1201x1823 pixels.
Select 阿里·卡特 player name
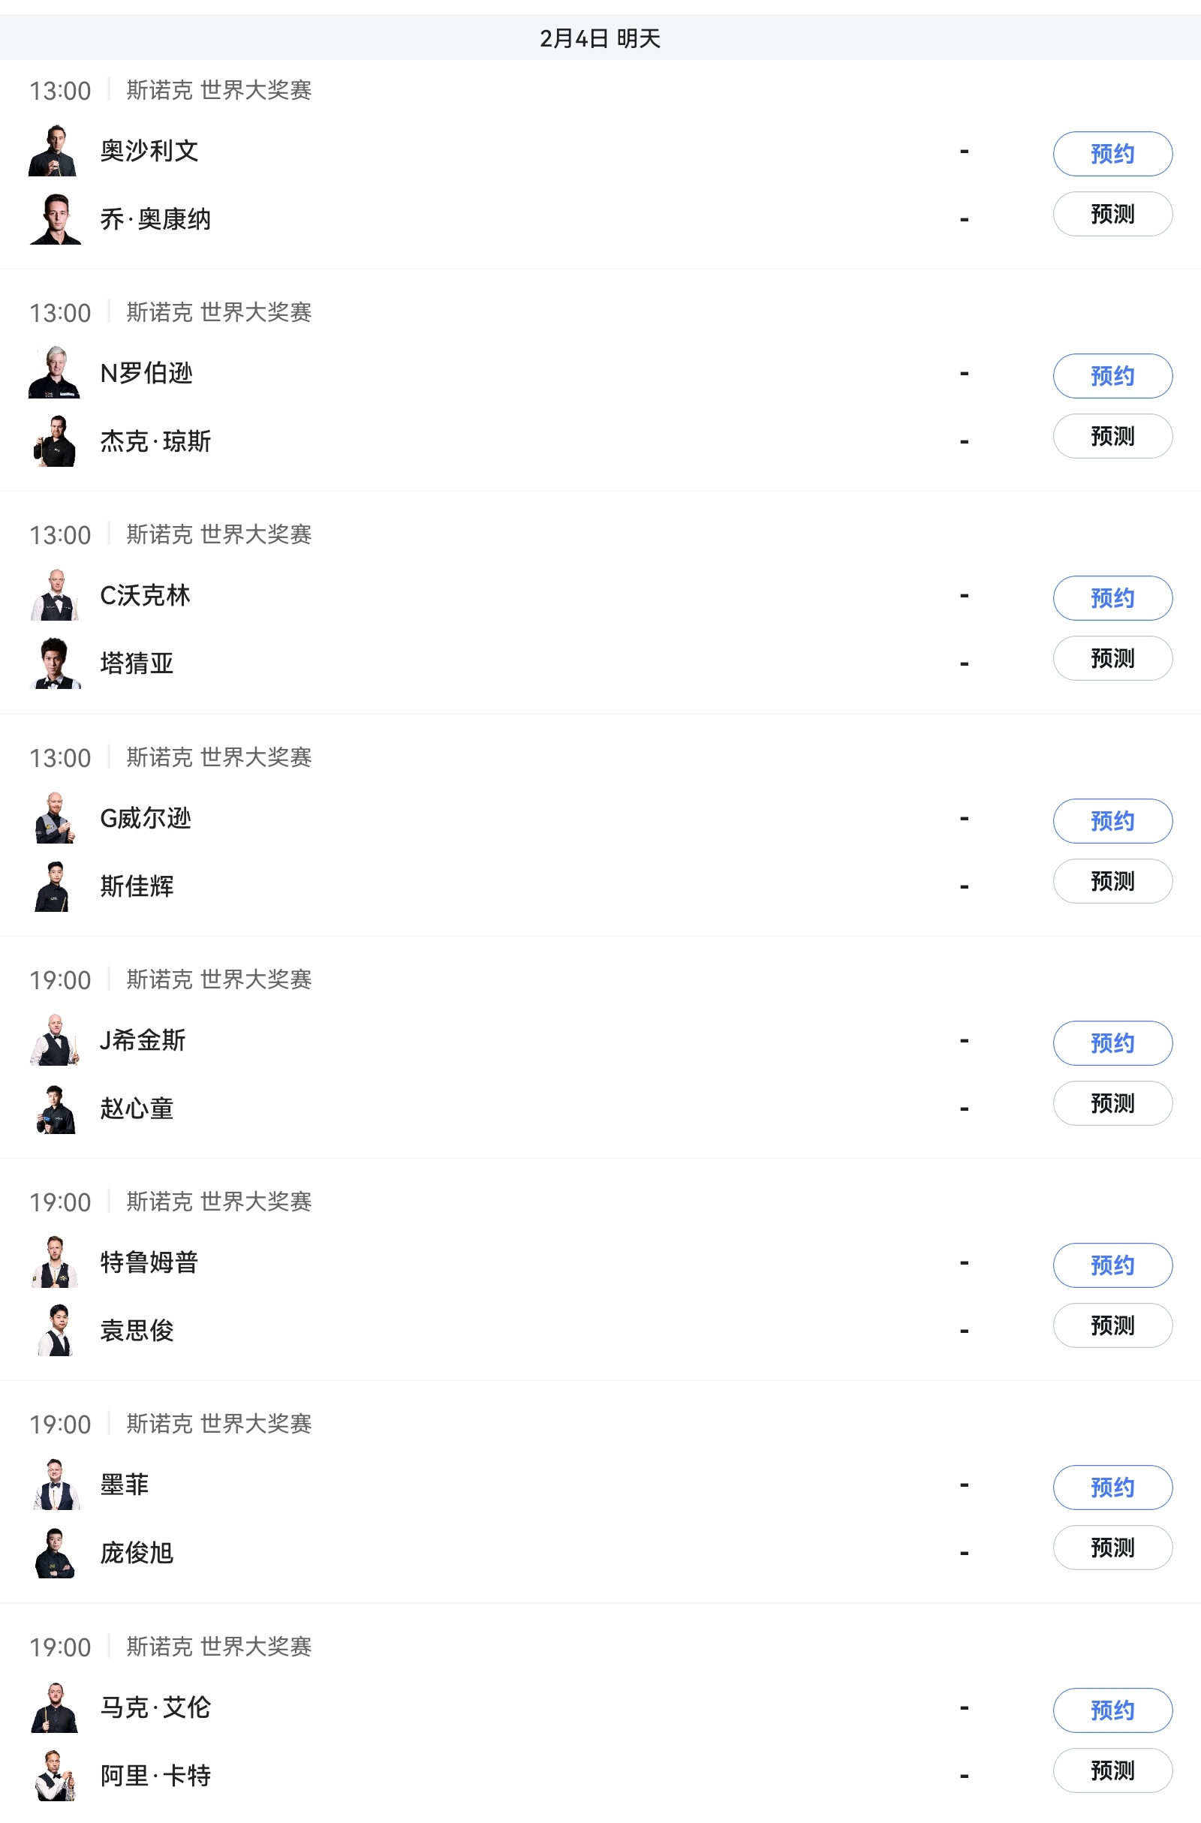(x=155, y=1776)
